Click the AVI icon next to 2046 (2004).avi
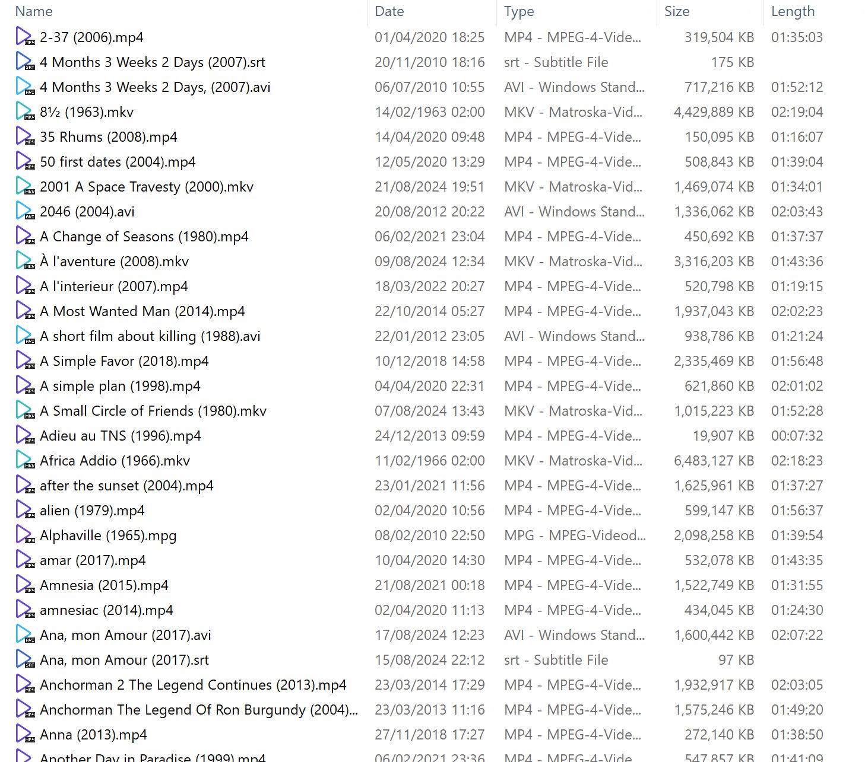Screen dimensions: 868x762 click(x=25, y=212)
